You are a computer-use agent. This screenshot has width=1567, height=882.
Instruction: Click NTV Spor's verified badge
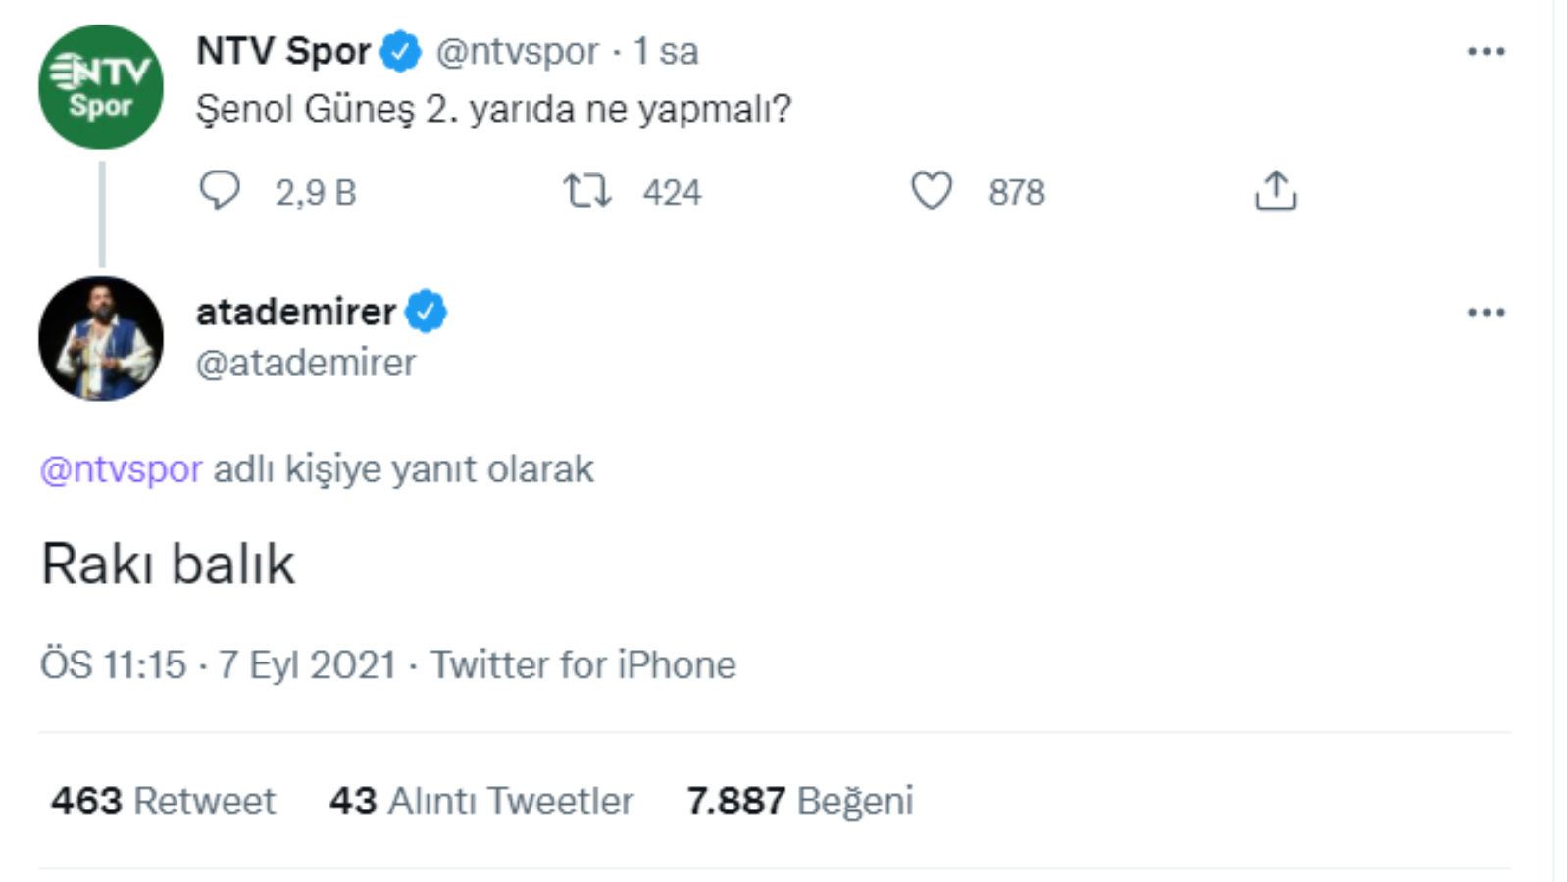point(402,51)
